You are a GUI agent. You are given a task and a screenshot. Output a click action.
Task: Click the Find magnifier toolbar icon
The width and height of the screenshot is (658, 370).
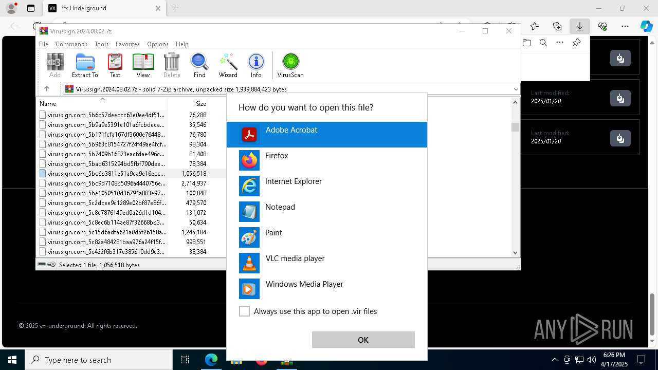(199, 65)
